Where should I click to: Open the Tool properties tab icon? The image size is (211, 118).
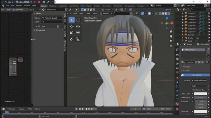tap(177, 50)
